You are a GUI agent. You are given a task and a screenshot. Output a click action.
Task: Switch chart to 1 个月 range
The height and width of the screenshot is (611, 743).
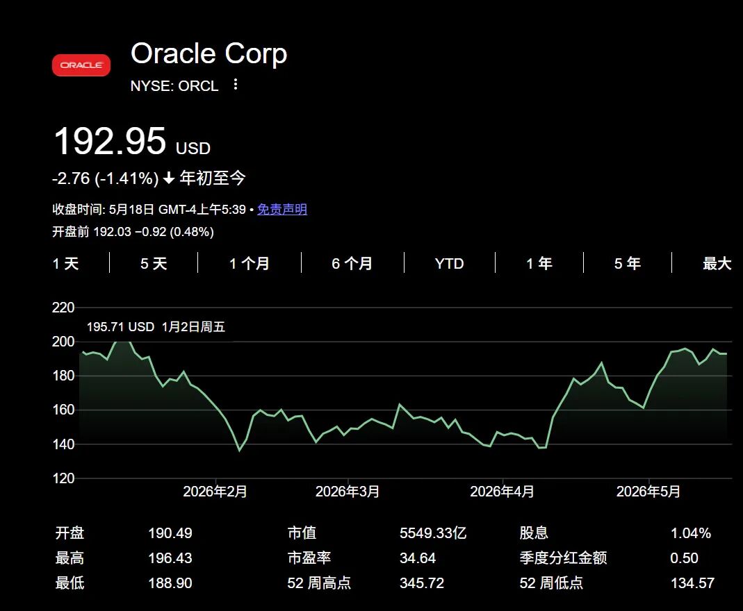tap(250, 263)
